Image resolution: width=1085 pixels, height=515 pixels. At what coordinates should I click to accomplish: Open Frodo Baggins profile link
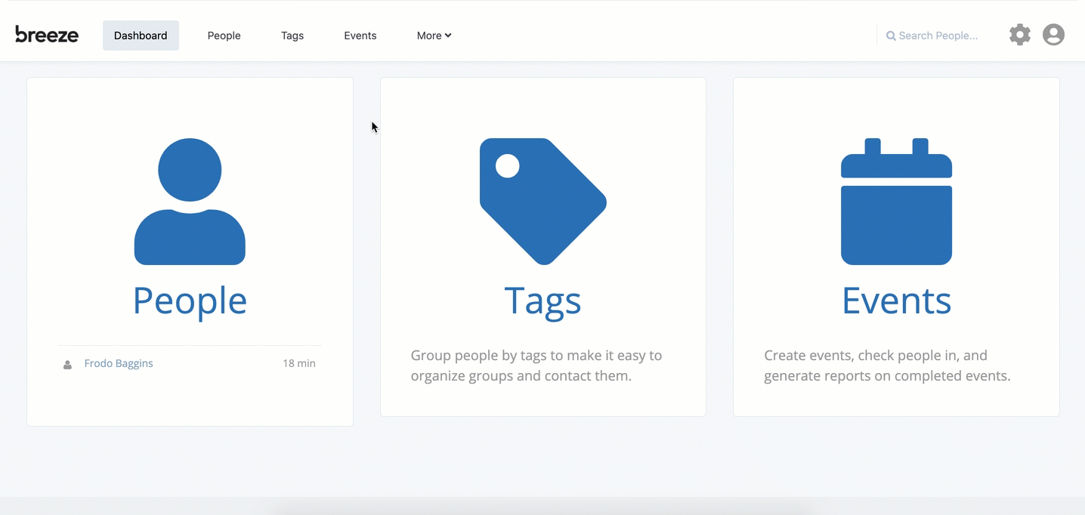[119, 363]
